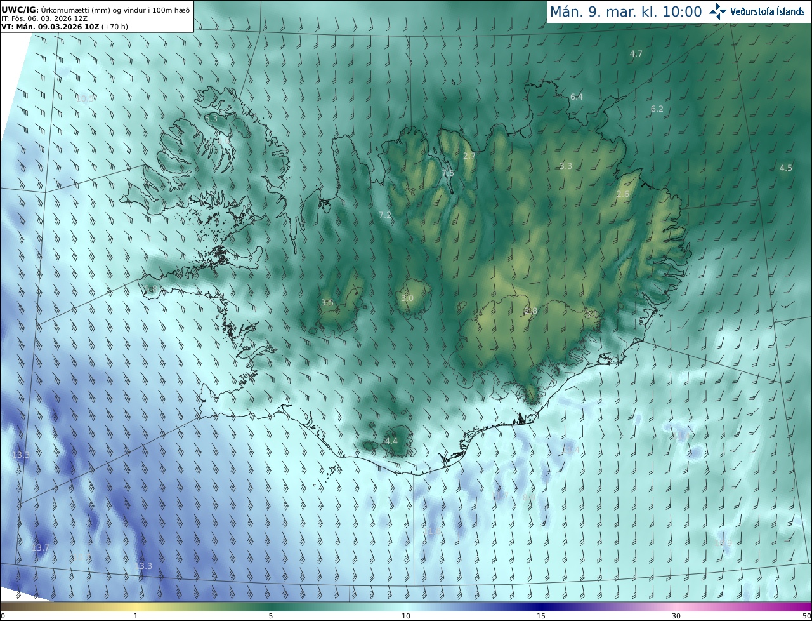Click the 2.6 value on the map
The width and height of the screenshot is (812, 621).
point(623,194)
